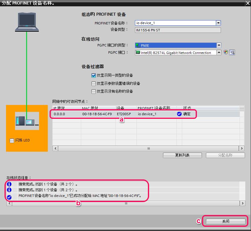The width and height of the screenshot is (251, 231).
Task: Click status info horizontal scrollbar thumb
Action: pos(126,203)
